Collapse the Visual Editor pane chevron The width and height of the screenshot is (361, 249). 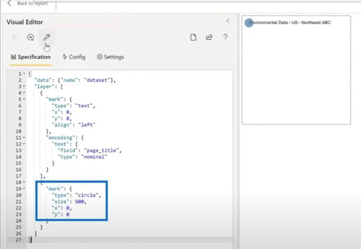[228, 21]
